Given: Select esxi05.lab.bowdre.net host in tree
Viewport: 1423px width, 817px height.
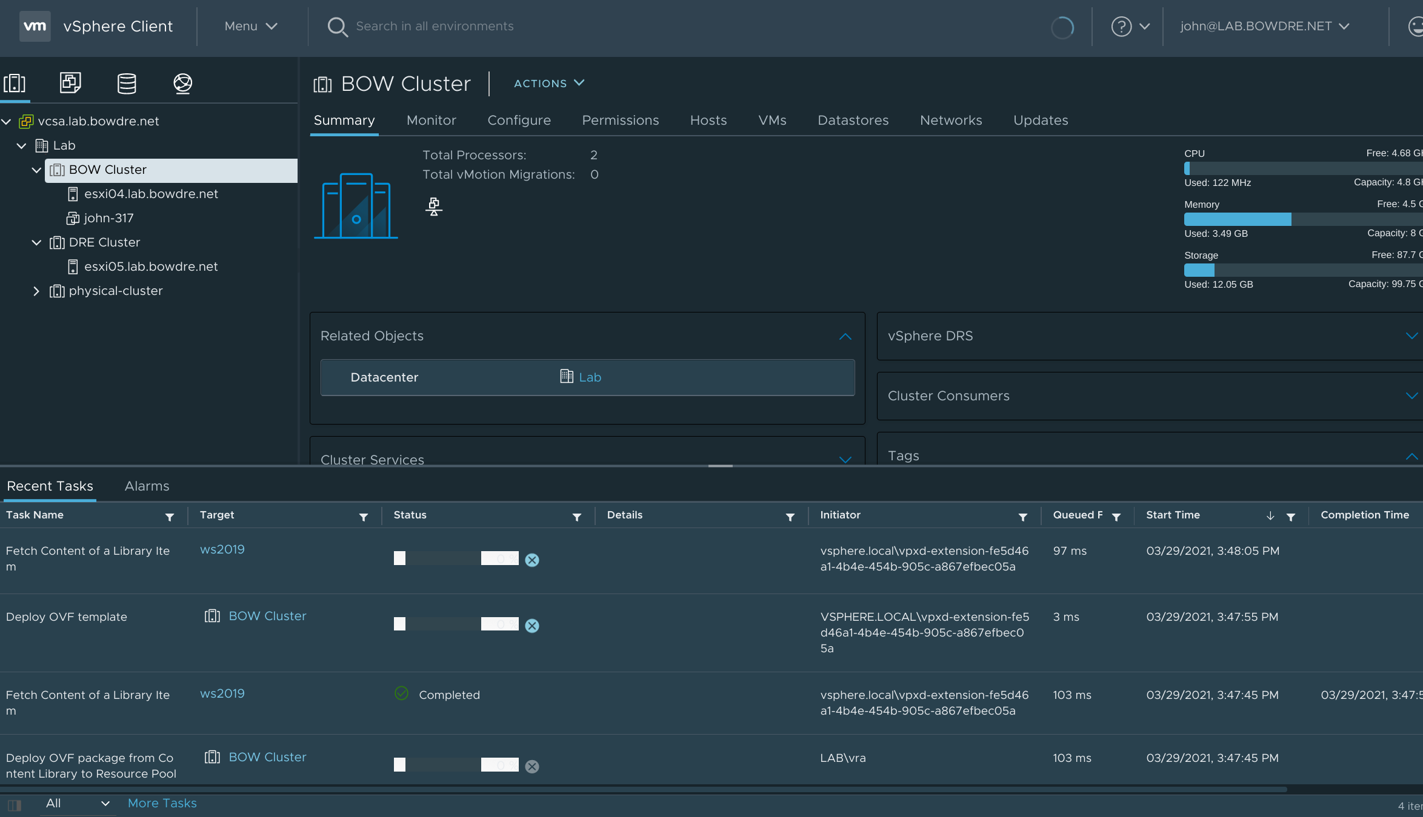Looking at the screenshot, I should click(150, 267).
